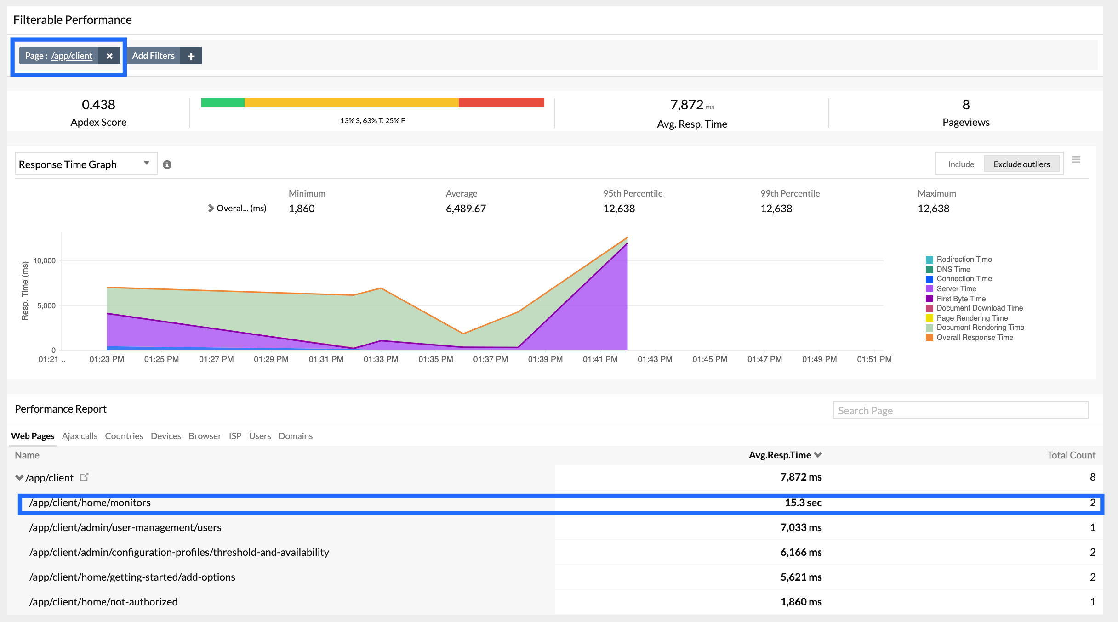Screen dimensions: 1118x622
Task: Click the plus icon beside Add Filters
Action: coord(191,56)
